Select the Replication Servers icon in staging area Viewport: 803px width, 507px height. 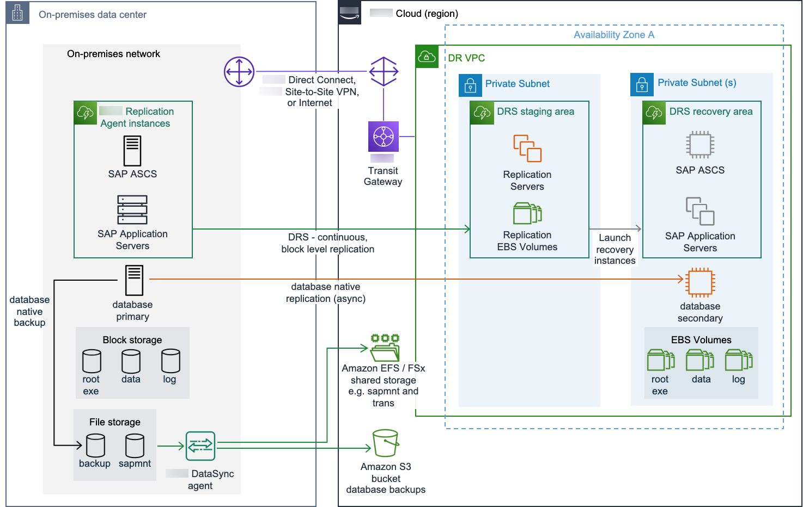pyautogui.click(x=527, y=149)
